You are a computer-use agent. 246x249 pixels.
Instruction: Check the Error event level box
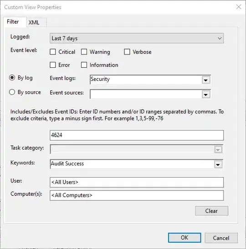tap(53, 65)
